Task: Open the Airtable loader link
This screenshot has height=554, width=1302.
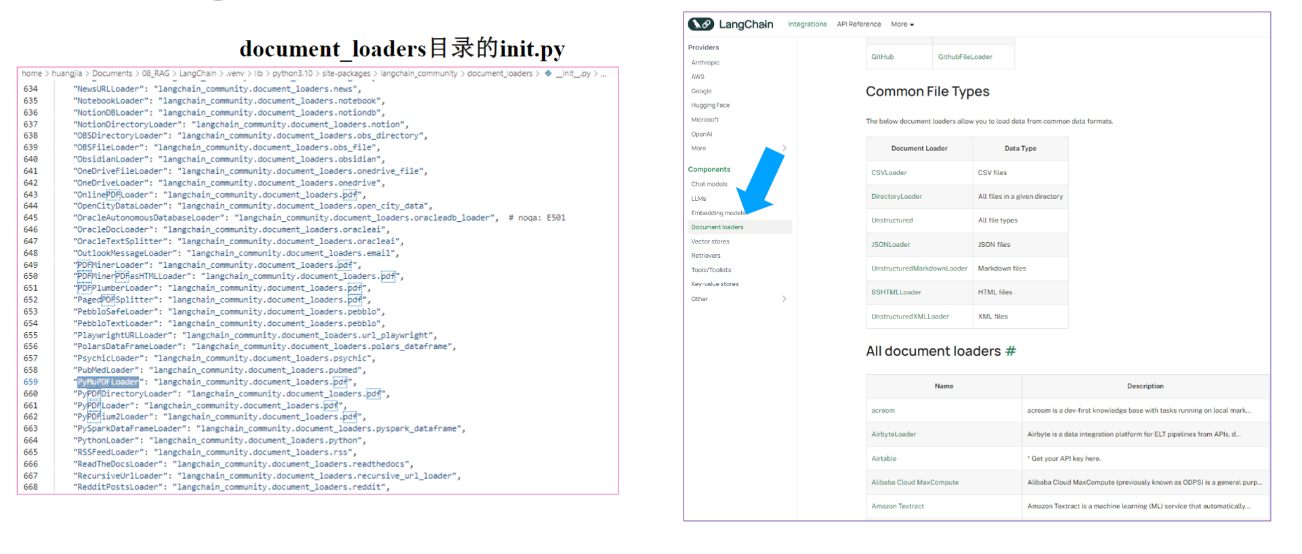Action: tap(883, 458)
